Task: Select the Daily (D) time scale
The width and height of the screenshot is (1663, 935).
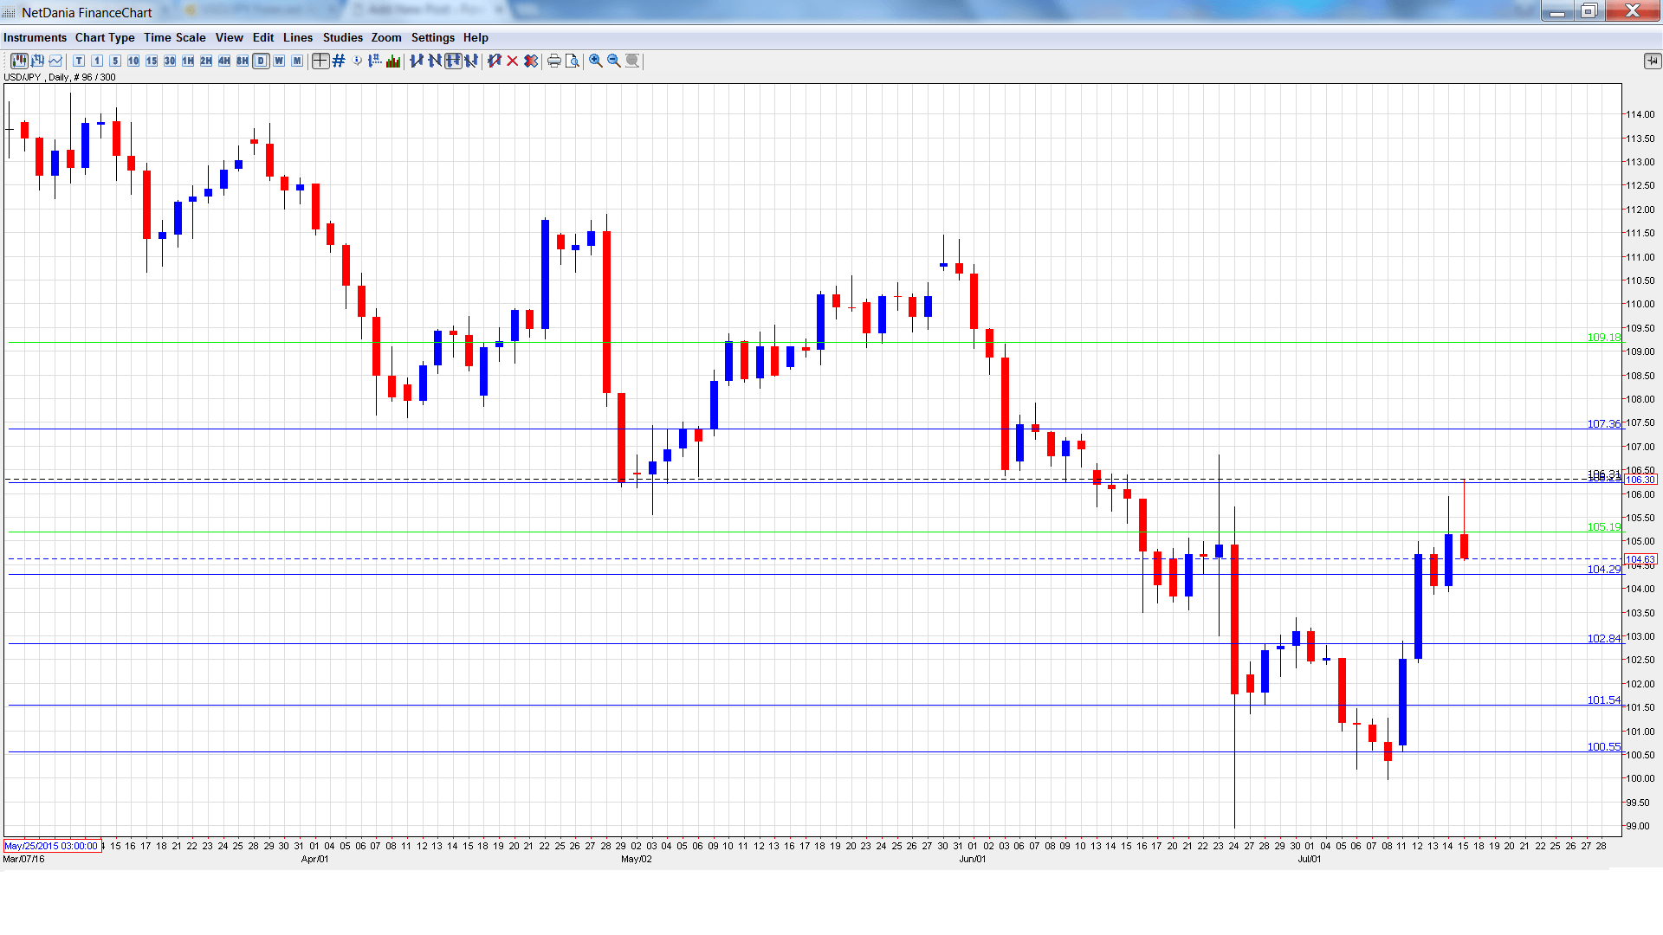Action: [261, 61]
